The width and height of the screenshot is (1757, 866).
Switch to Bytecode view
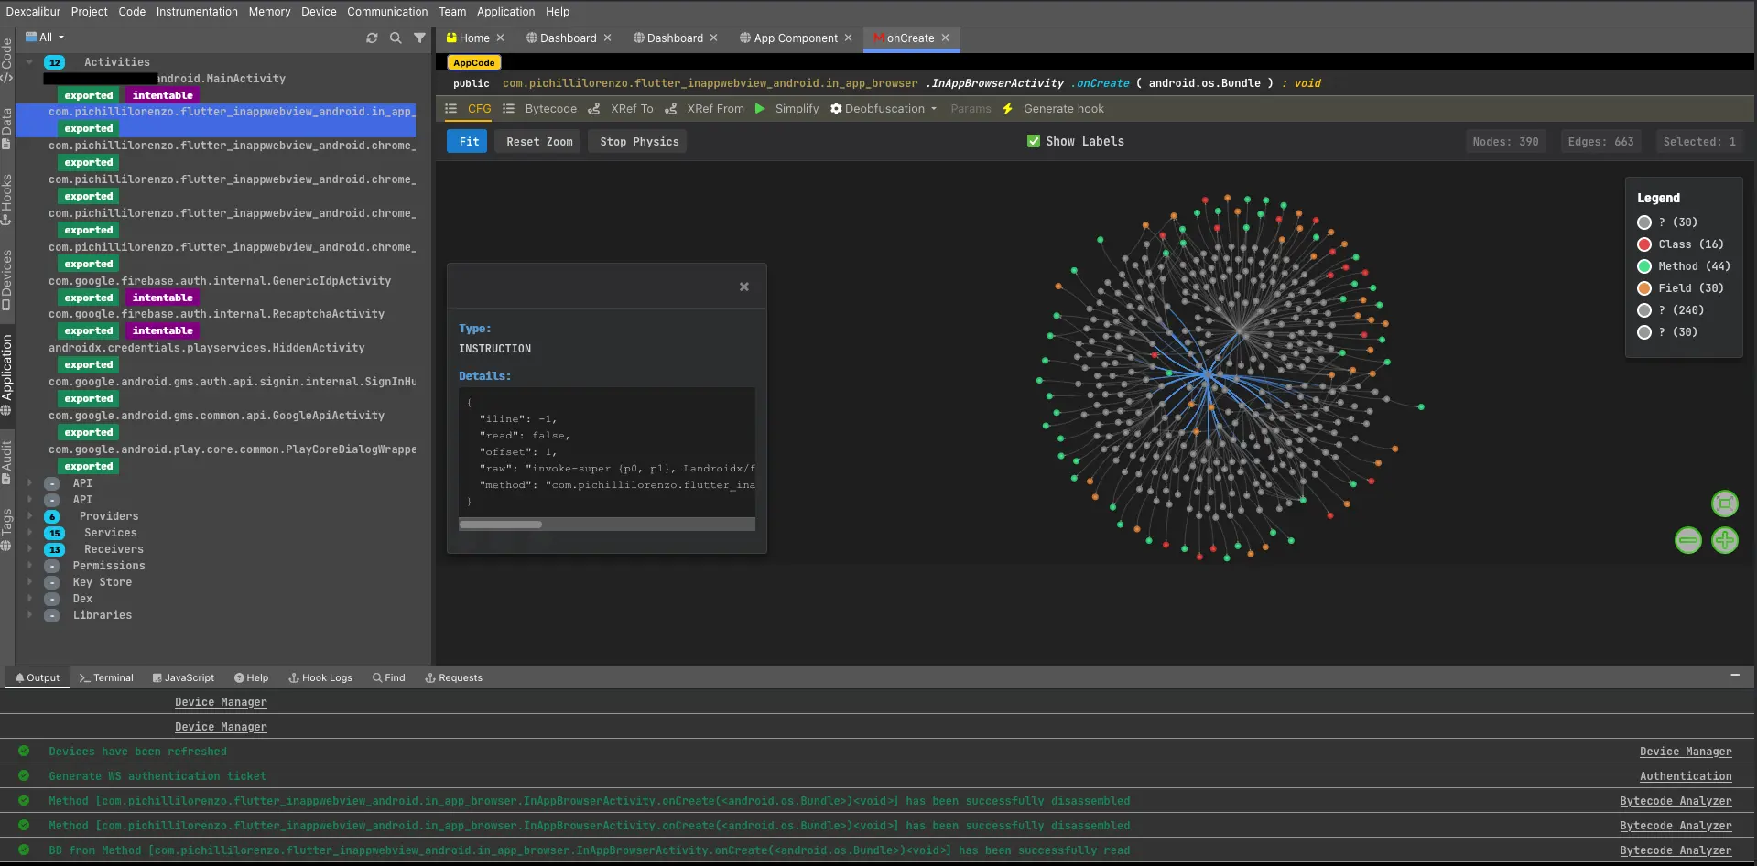coord(540,108)
